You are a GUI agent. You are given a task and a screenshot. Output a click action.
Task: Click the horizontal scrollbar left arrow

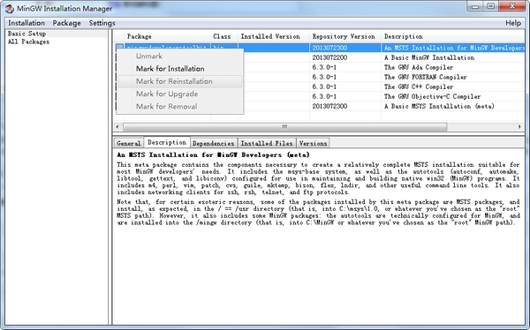pos(117,127)
